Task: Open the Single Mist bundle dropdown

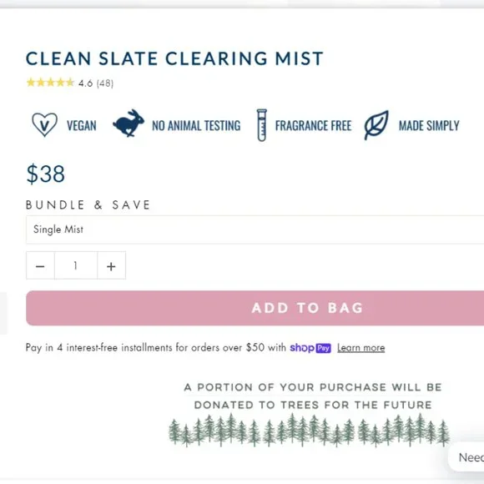Action: [x=255, y=230]
